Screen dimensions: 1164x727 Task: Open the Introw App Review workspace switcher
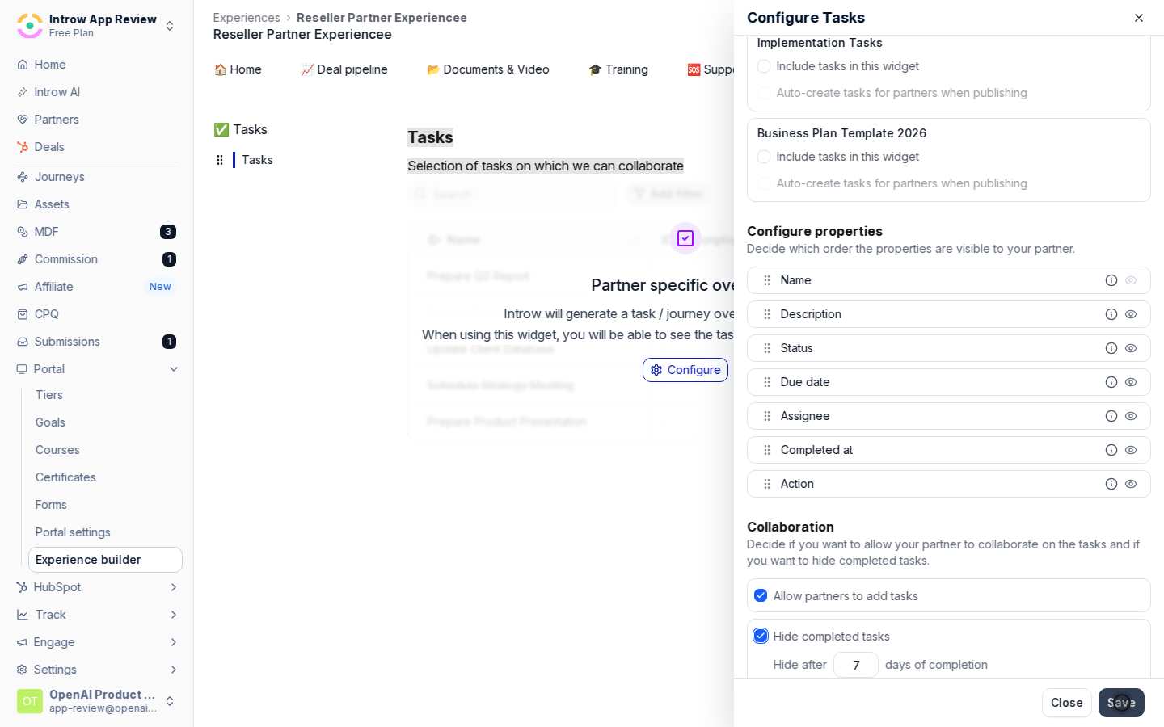(96, 25)
